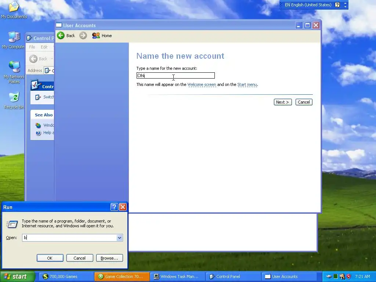Go to User Accounts Home icon
This screenshot has width=376, height=282.
click(x=96, y=36)
